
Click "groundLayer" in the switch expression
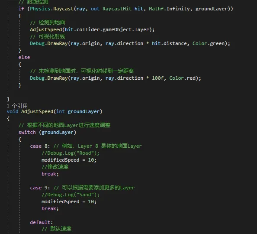click(58, 132)
